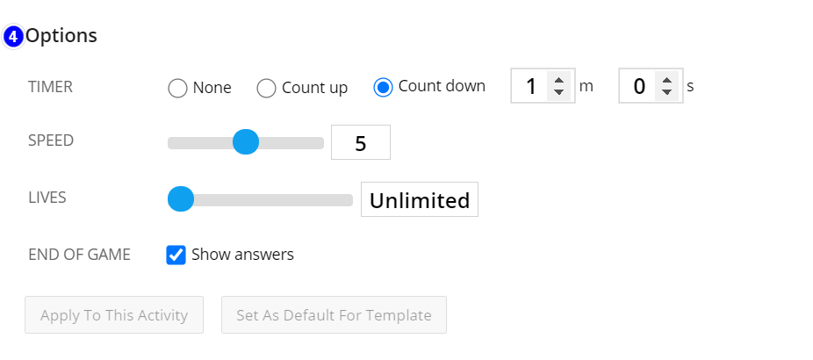This screenshot has width=813, height=360.
Task: Increase seconds with the up arrow
Action: coord(666,81)
